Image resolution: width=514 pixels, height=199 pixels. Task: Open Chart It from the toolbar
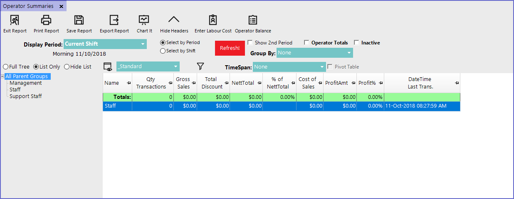point(144,20)
